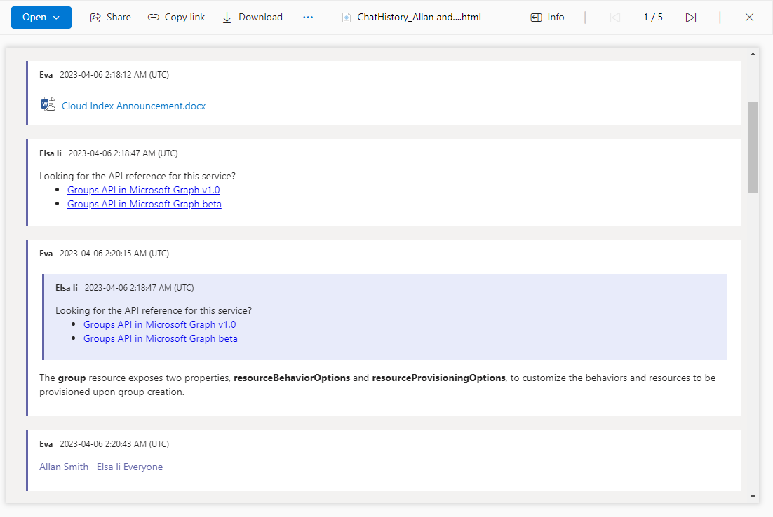Open the Cloud Index Announcement.docx attachment link
This screenshot has height=517, width=773.
click(133, 106)
